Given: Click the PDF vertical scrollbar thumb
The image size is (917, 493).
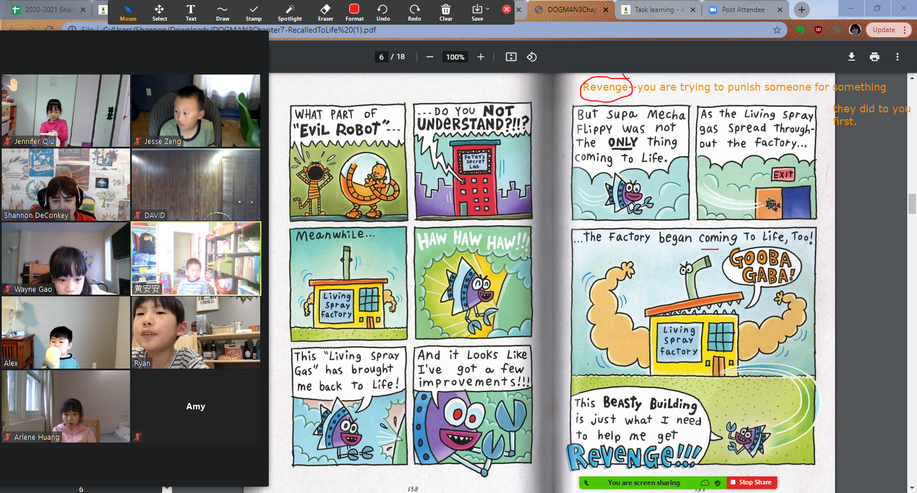Looking at the screenshot, I should click(x=912, y=204).
